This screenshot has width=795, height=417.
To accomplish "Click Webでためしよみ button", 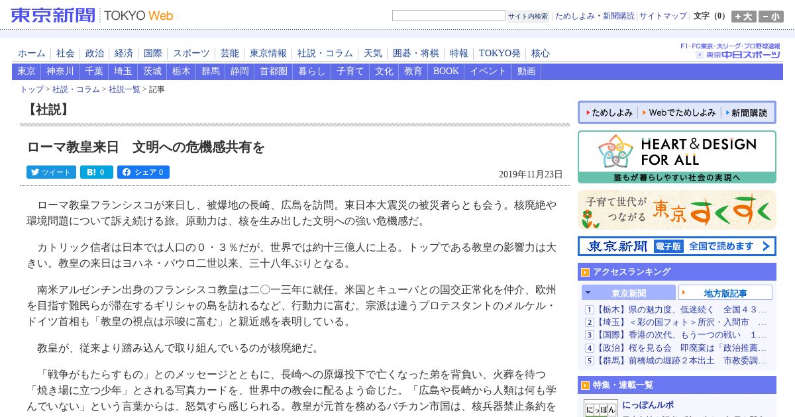I will (678, 113).
